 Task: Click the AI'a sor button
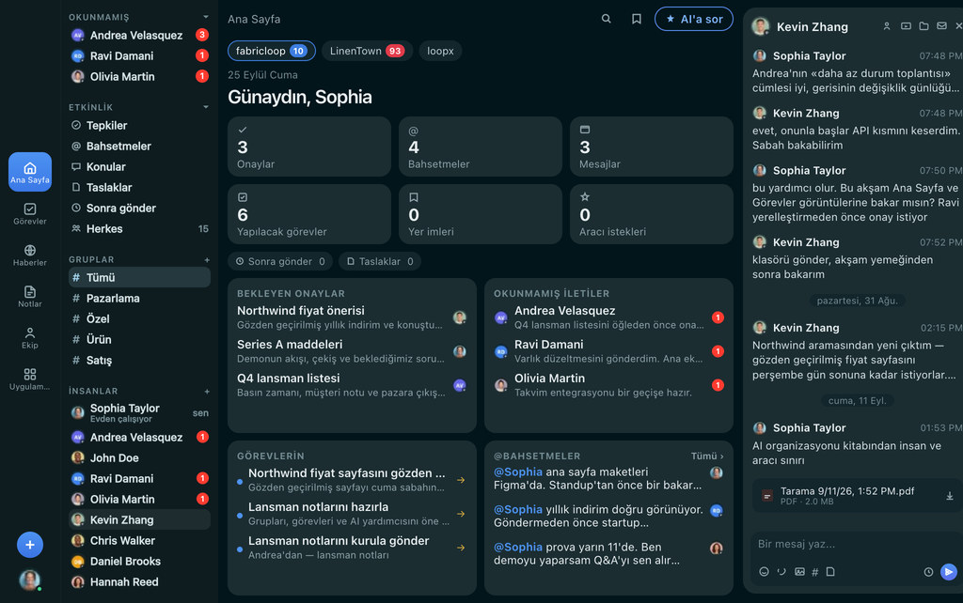(694, 19)
